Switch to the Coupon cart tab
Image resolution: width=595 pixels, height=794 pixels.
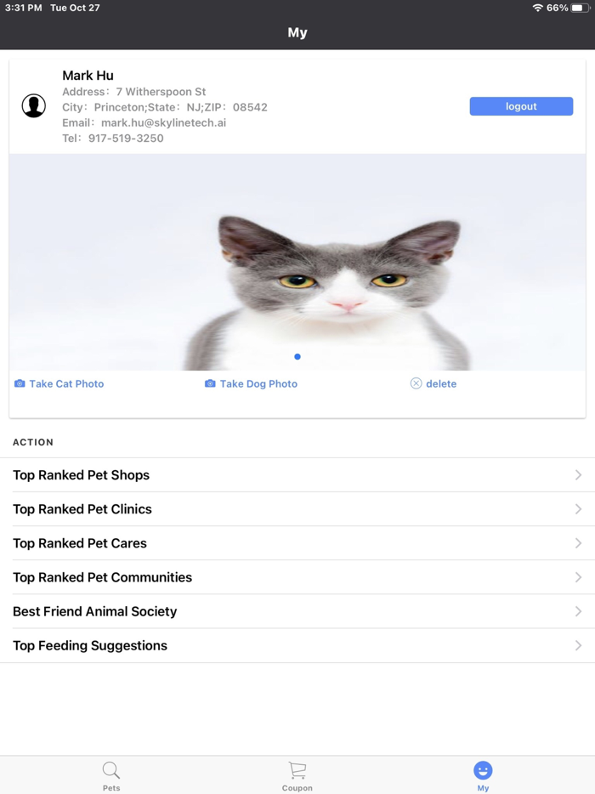tap(297, 776)
